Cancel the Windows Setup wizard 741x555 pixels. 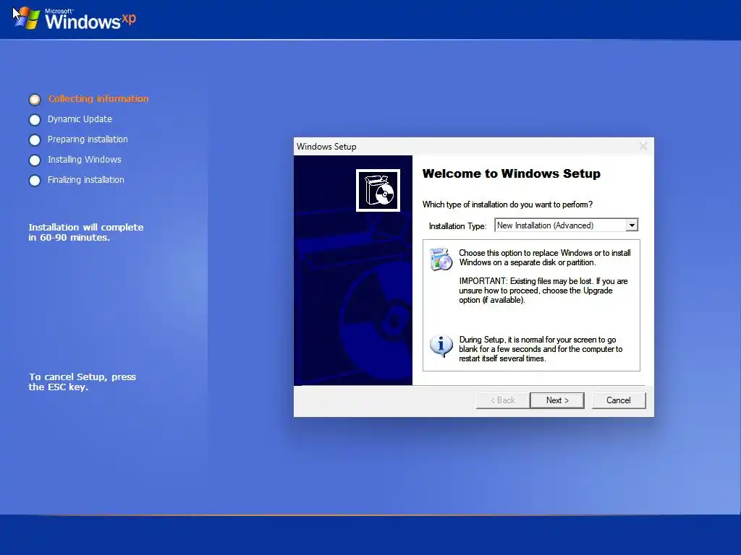[x=619, y=400]
